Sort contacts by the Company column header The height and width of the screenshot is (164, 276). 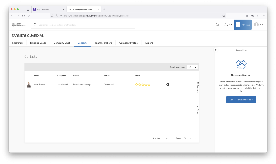[x=62, y=76]
